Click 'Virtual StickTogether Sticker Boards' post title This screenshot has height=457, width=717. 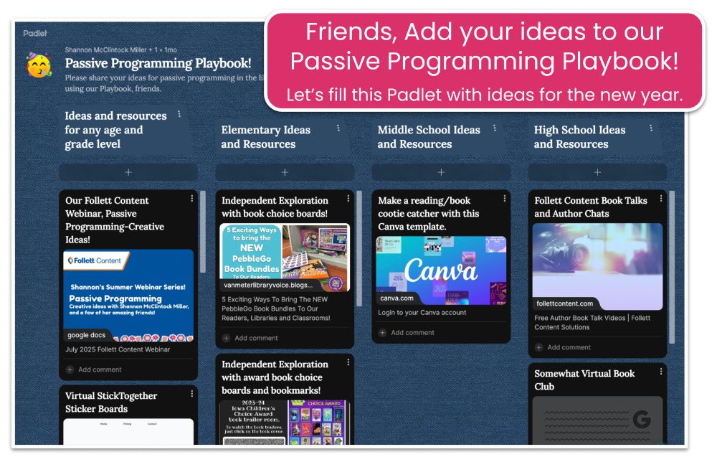point(111,402)
